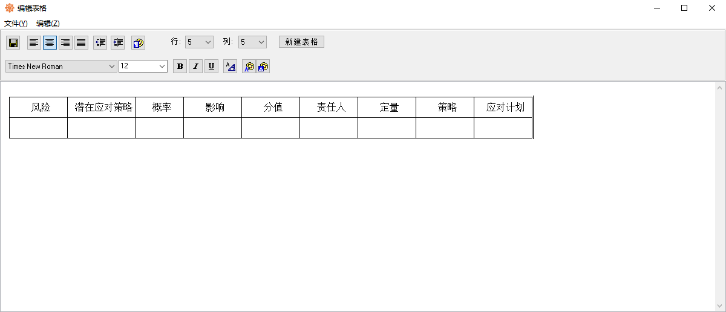This screenshot has width=726, height=312.
Task: Click the 新建表格 button
Action: coord(301,42)
